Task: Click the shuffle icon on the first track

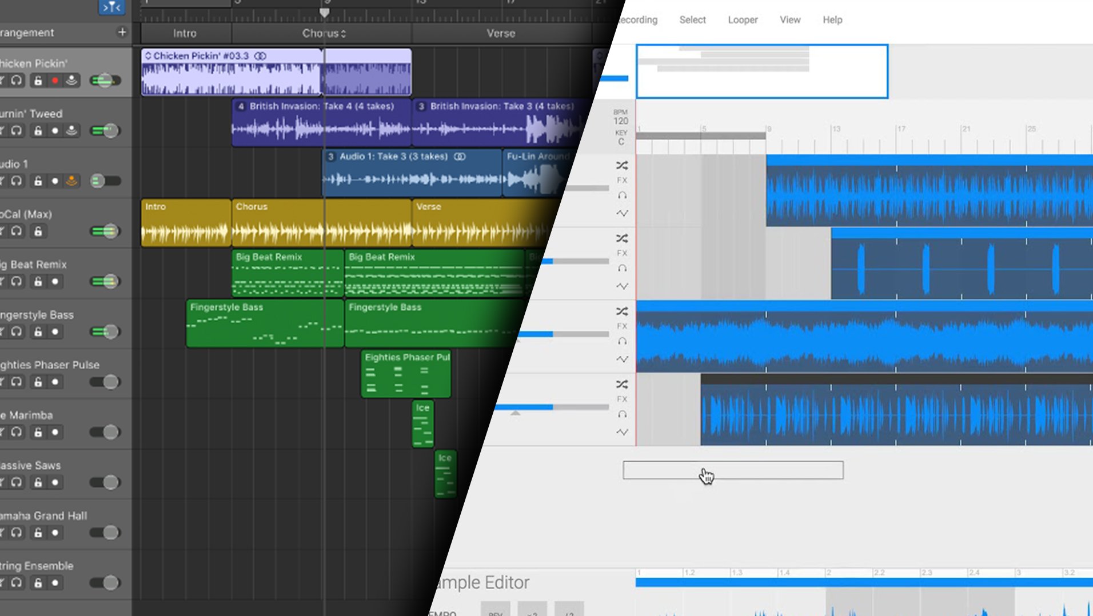Action: coord(622,166)
